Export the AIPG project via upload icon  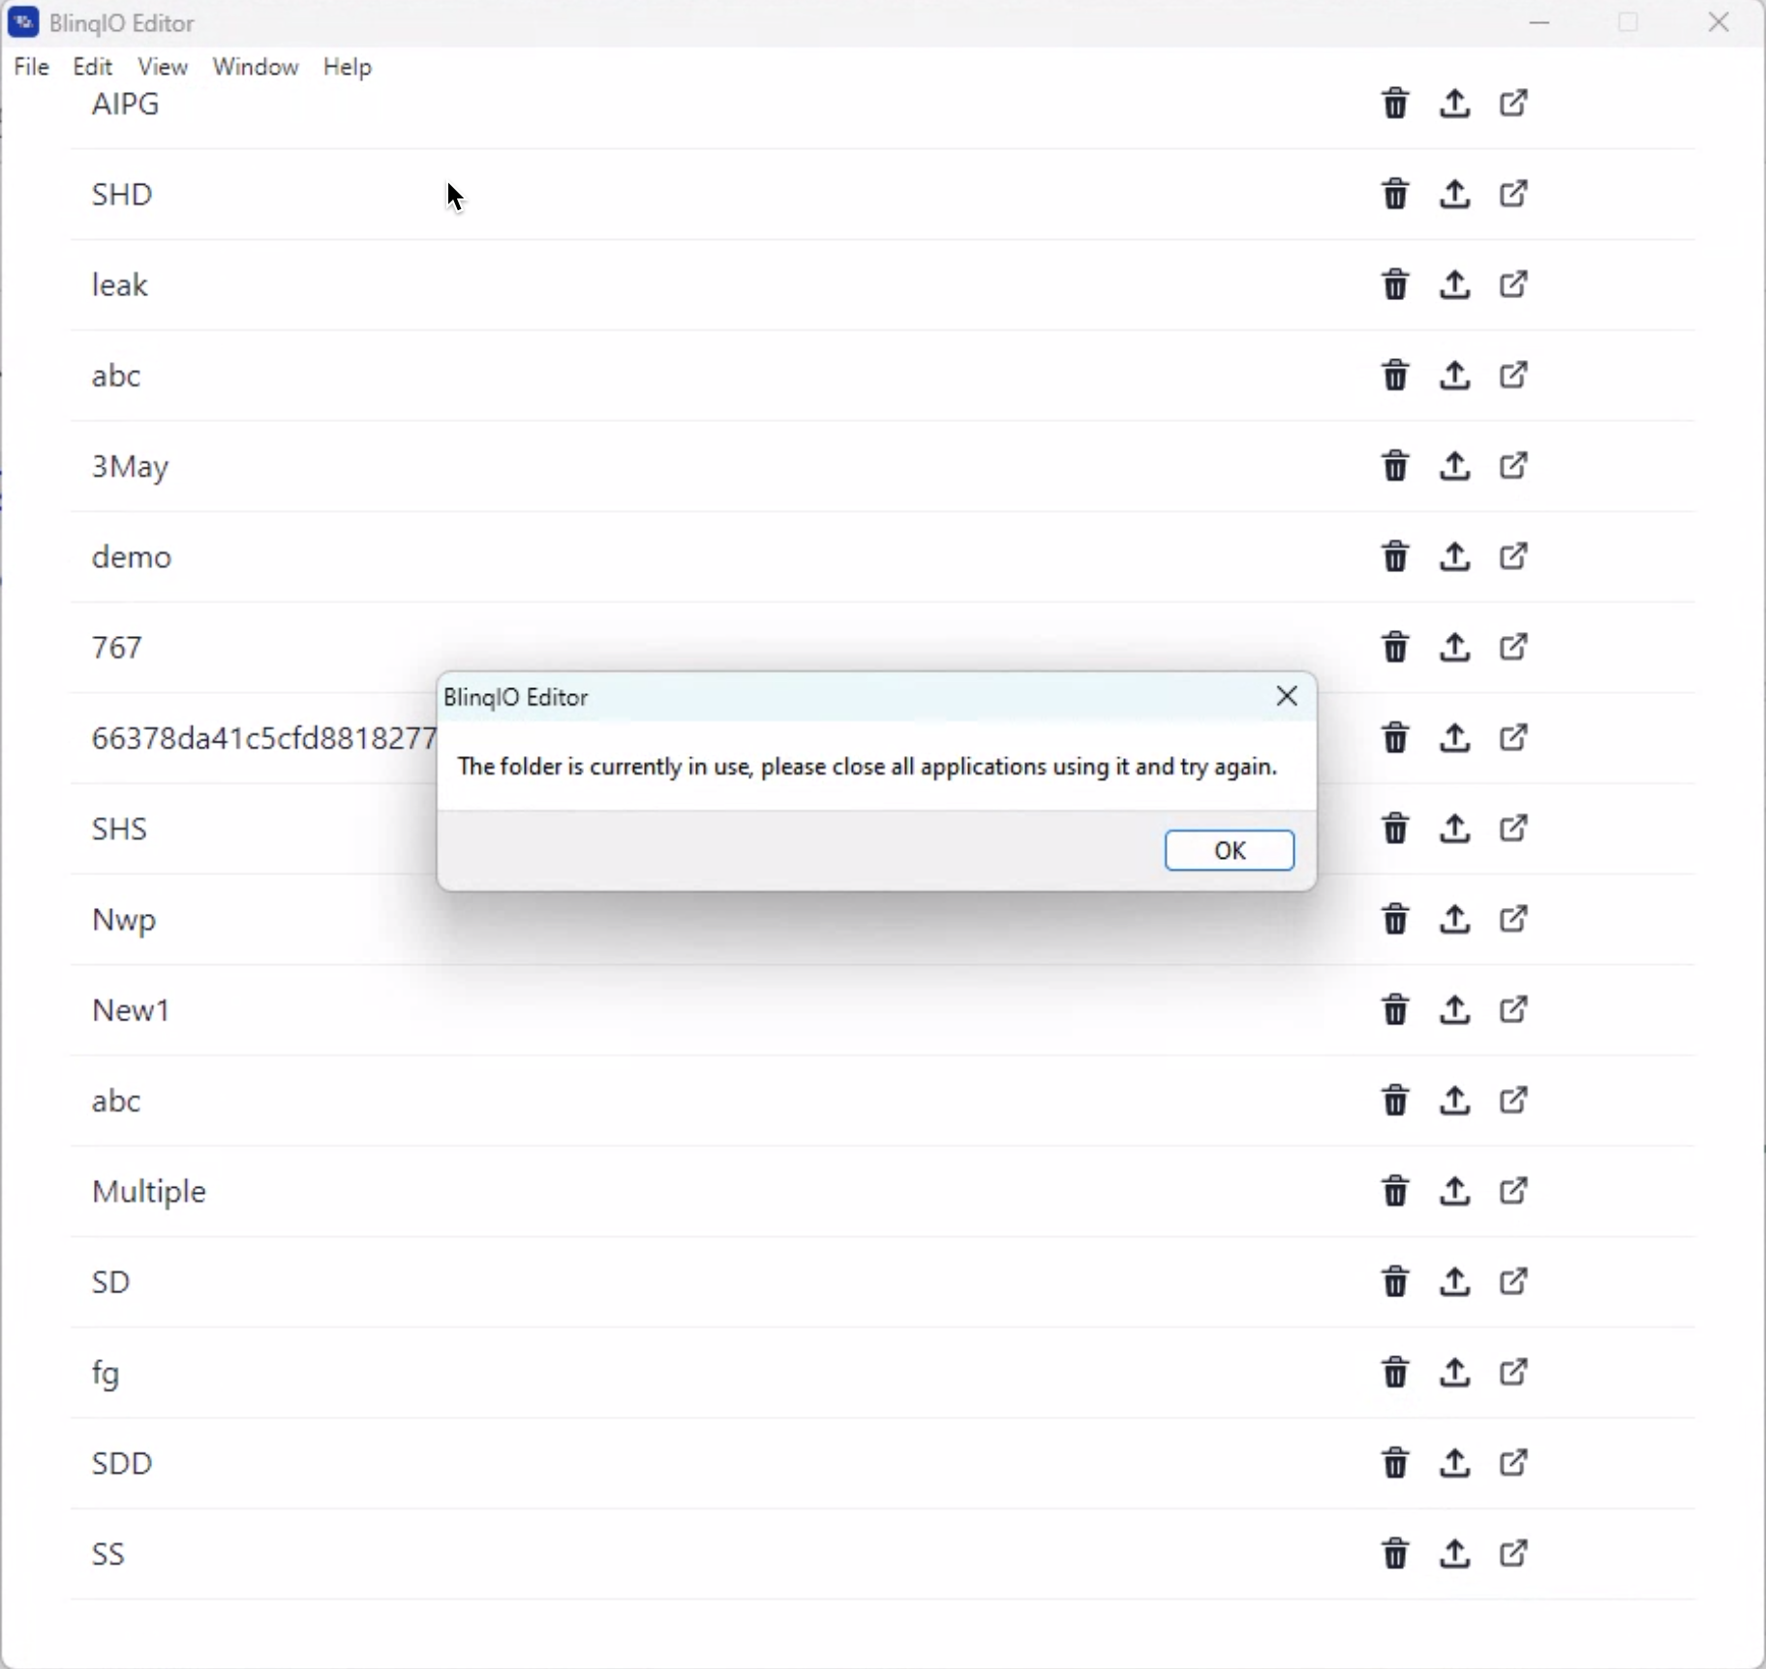coord(1454,104)
